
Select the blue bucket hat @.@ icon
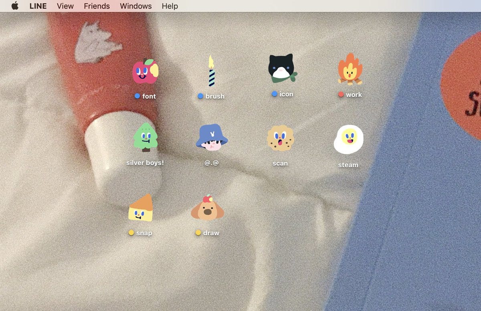(212, 137)
